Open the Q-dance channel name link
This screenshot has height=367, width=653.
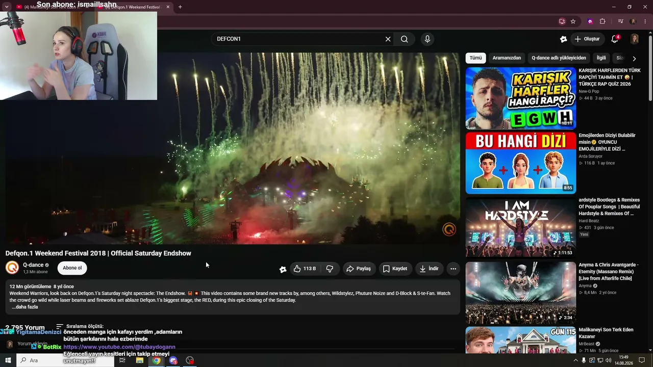[33, 265]
